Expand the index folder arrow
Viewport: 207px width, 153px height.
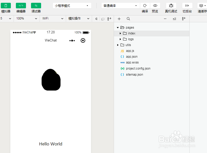pyautogui.click(x=120, y=33)
